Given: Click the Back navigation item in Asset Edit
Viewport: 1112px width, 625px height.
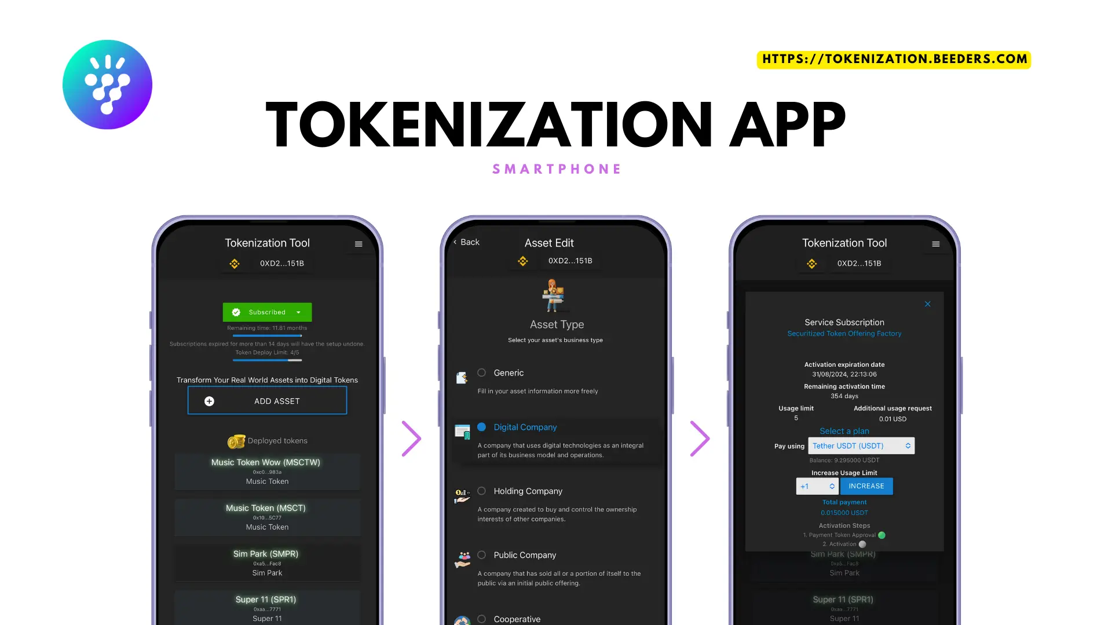Looking at the screenshot, I should tap(467, 242).
